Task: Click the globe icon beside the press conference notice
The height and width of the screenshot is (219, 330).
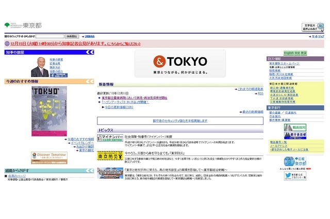Action: [x=7, y=44]
